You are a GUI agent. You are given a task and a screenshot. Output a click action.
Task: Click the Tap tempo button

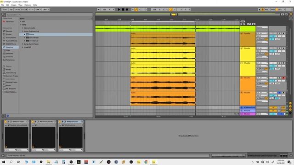tap(11, 10)
